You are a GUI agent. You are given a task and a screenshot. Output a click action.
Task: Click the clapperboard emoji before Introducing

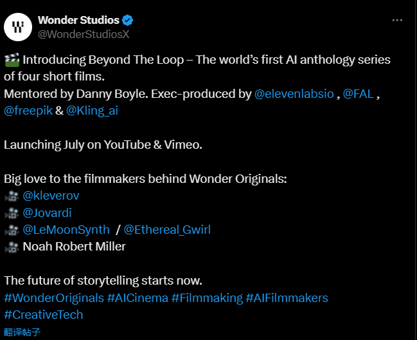pyautogui.click(x=12, y=60)
